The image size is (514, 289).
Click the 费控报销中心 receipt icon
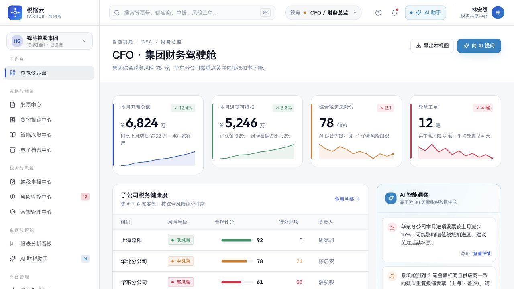[x=12, y=120]
